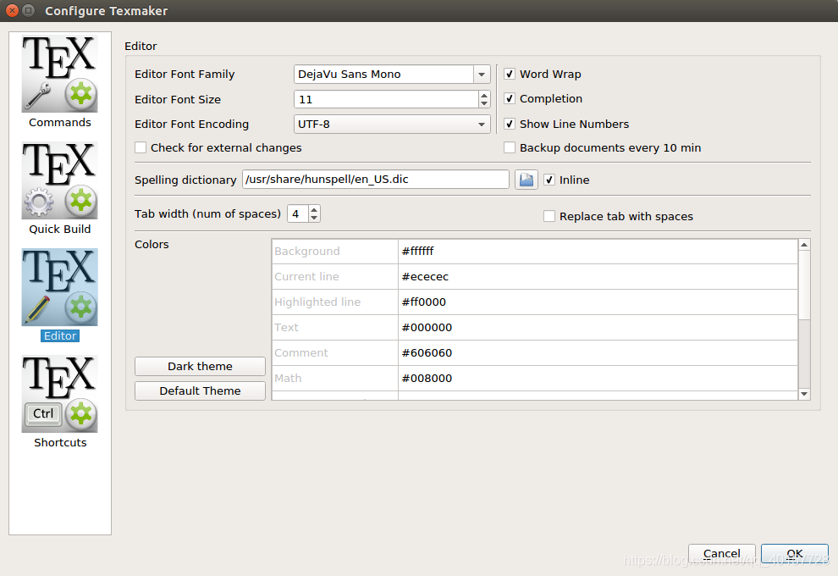The width and height of the screenshot is (838, 576).
Task: Open the Editor Font Family dropdown
Action: pos(482,75)
